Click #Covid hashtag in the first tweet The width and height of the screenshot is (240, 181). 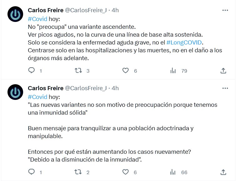pos(37,19)
